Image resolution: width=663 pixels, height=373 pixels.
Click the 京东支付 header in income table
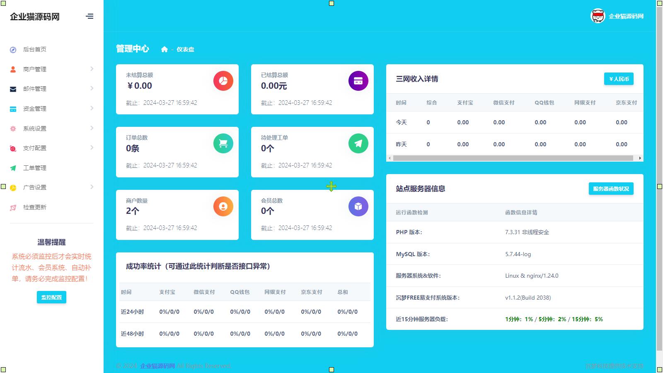(626, 102)
